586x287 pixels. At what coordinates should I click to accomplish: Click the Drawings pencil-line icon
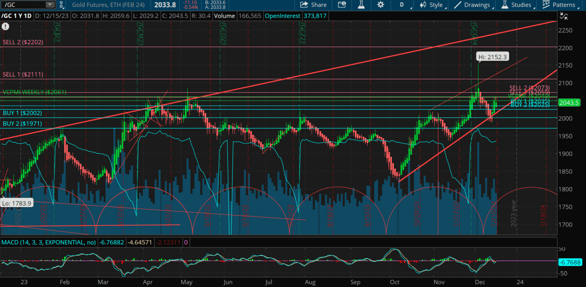[x=458, y=5]
